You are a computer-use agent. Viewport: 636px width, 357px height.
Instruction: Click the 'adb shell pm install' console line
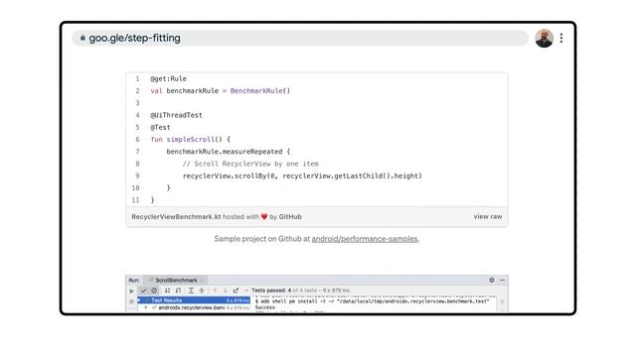point(372,301)
